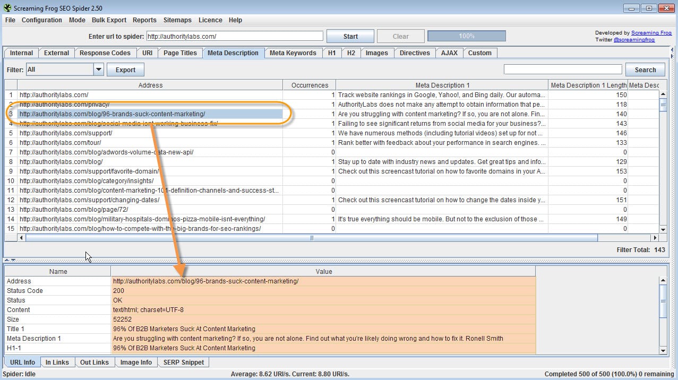Open the Sitemaps menu
Image resolution: width=678 pixels, height=380 pixels.
(x=177, y=20)
